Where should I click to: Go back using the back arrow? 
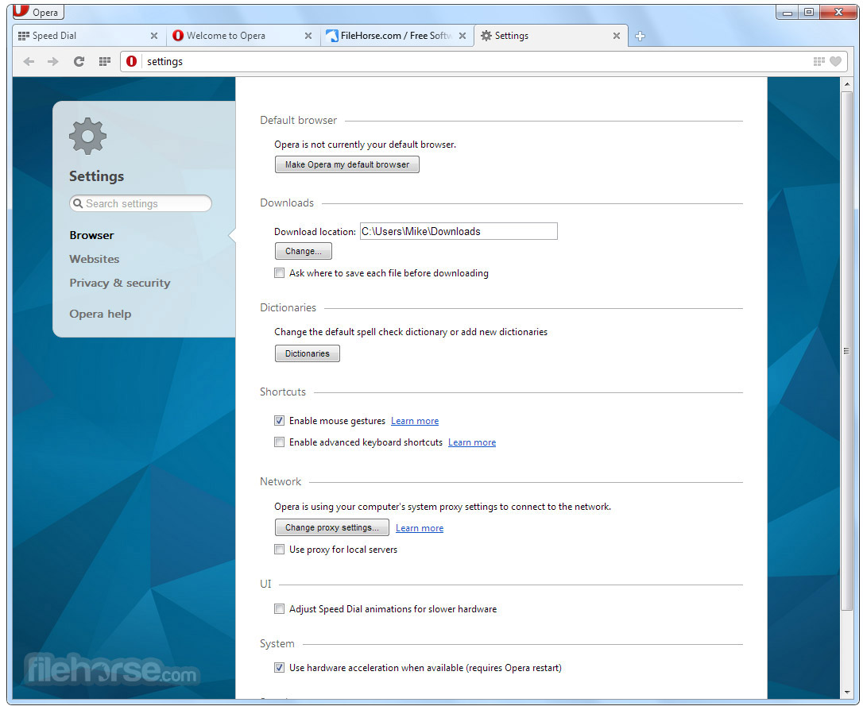29,62
